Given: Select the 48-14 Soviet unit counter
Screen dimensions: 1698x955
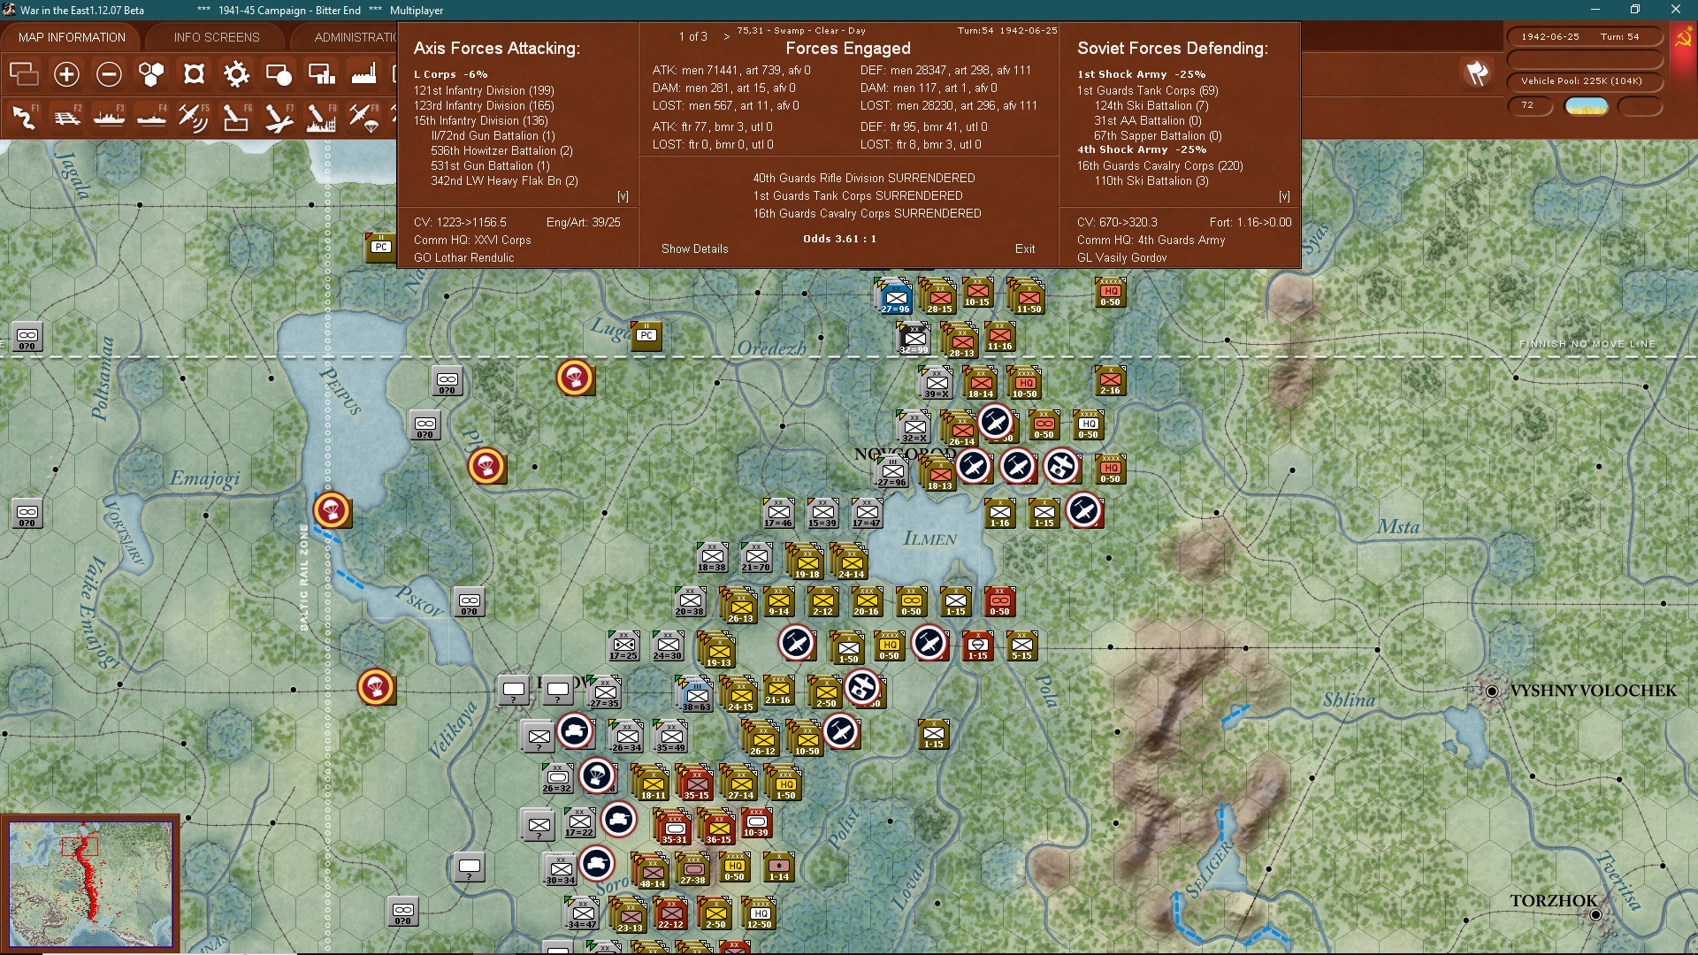Looking at the screenshot, I should [x=652, y=872].
